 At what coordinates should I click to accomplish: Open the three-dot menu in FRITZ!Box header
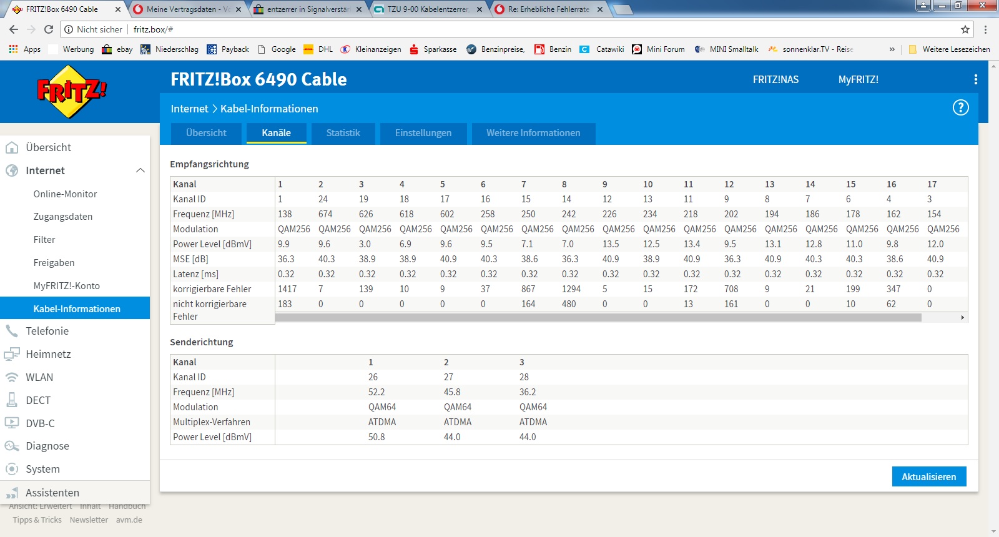(x=975, y=79)
